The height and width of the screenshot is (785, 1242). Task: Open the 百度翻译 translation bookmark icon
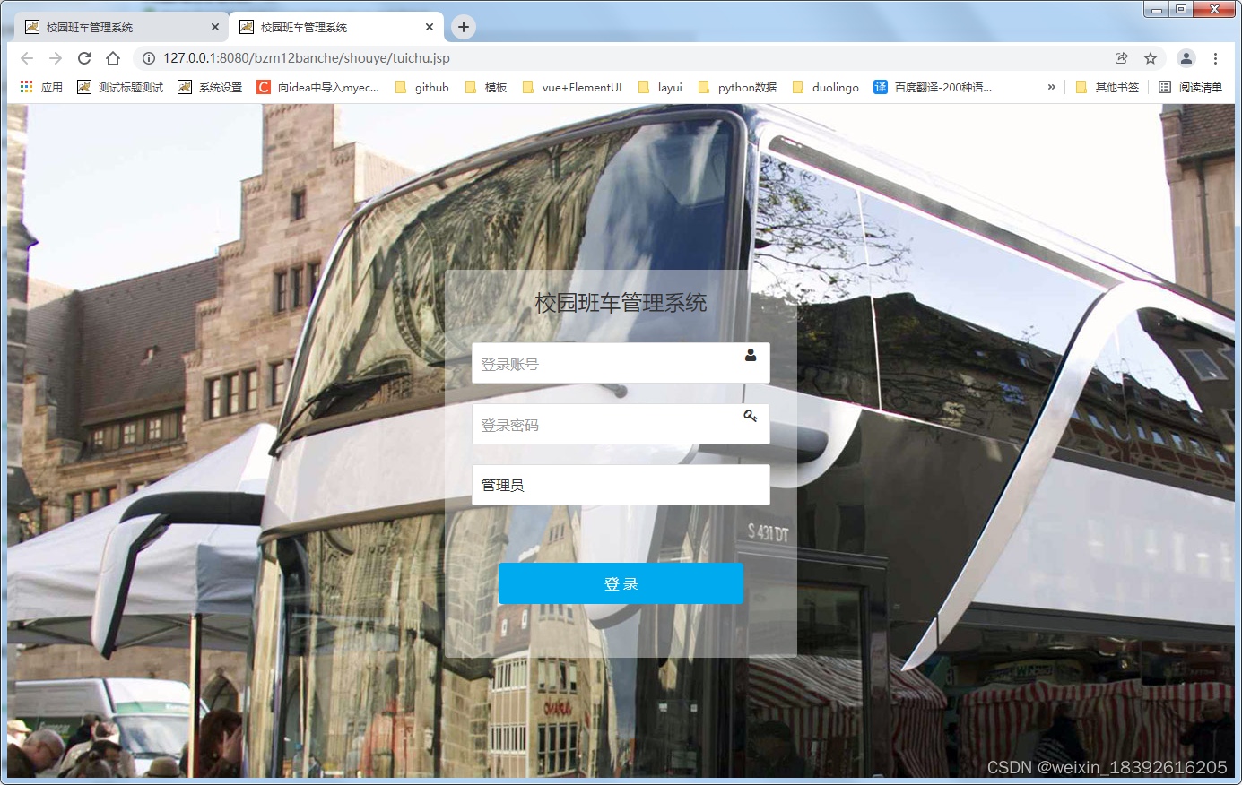[x=881, y=87]
